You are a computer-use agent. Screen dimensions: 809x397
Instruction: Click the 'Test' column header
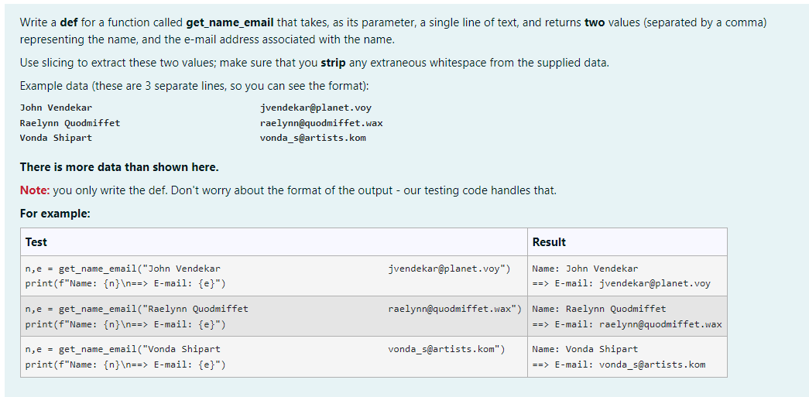point(36,241)
